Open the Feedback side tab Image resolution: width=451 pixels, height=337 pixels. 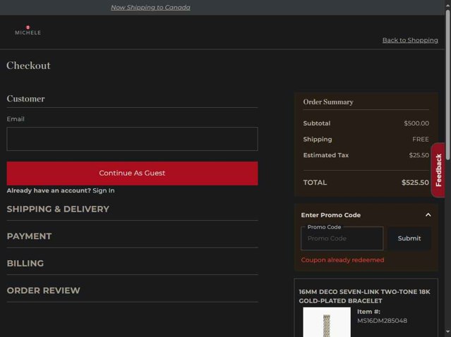[438, 170]
